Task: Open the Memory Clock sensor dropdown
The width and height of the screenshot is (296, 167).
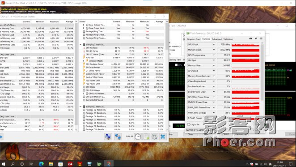Action: pyautogui.click(x=214, y=50)
